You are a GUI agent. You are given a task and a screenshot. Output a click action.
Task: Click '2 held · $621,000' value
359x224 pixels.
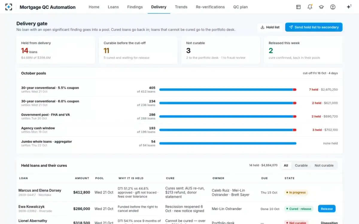(325, 103)
